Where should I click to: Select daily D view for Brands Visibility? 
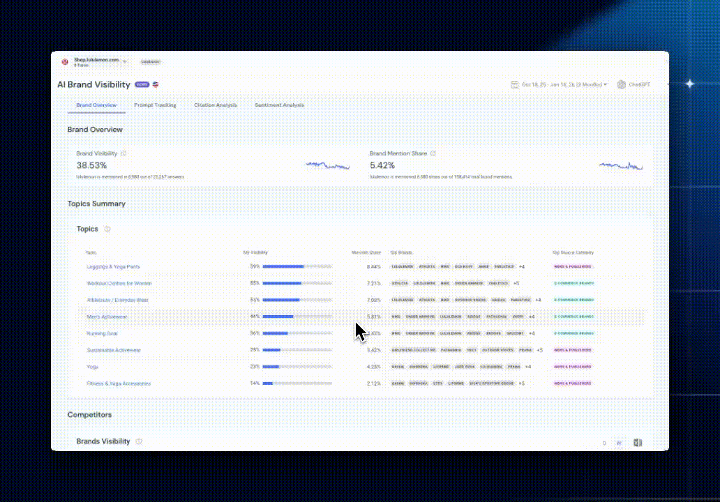click(604, 443)
